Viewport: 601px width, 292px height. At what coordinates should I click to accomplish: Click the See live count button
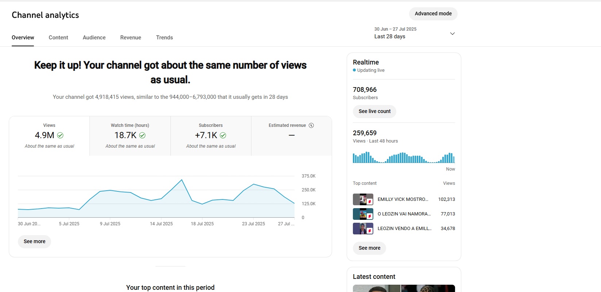pos(374,111)
